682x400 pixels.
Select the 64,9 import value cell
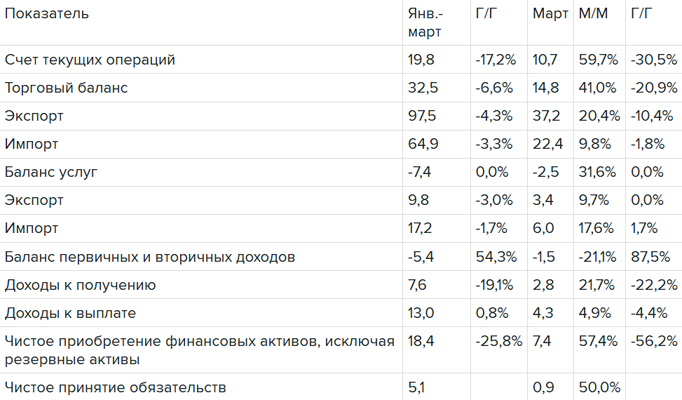pos(421,144)
